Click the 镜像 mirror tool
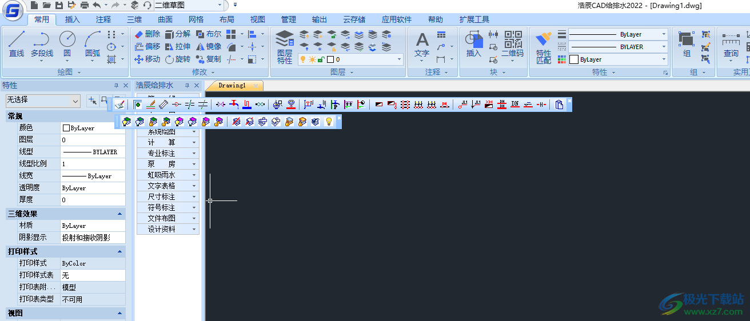The height and width of the screenshot is (321, 750). [209, 47]
